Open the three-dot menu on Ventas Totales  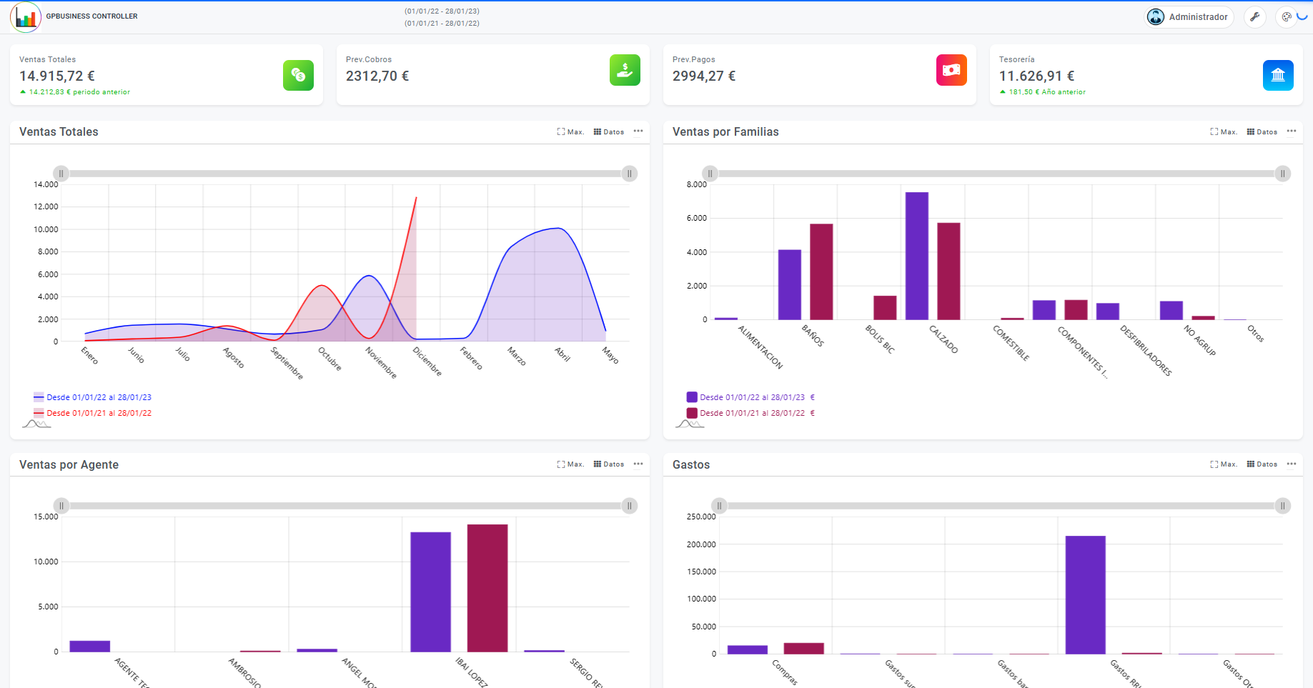point(638,131)
